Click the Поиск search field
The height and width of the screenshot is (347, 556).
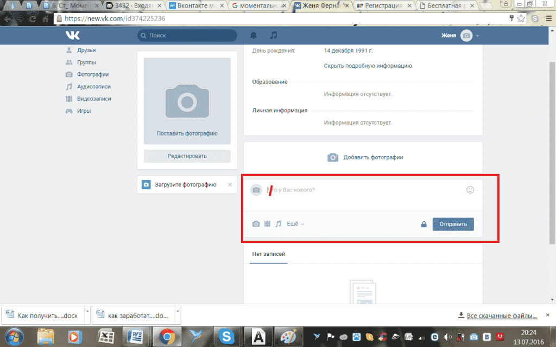(x=187, y=36)
